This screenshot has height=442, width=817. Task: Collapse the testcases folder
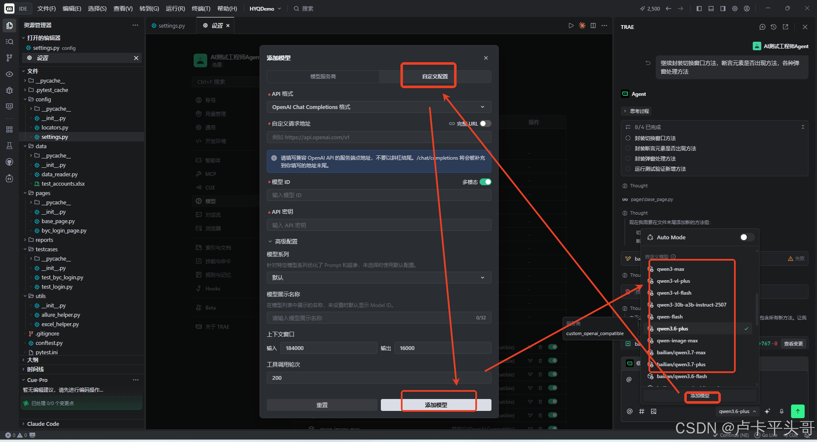[46, 250]
